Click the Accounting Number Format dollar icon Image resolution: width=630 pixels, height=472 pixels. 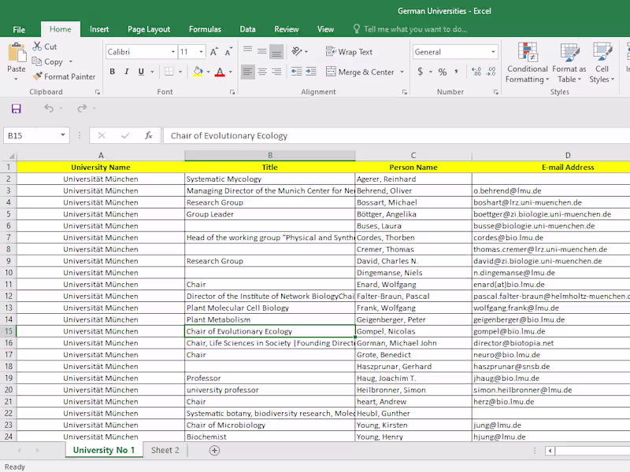coord(421,72)
